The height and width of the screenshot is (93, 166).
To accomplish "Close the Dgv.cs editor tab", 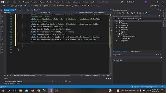I will pyautogui.click(x=13, y=10).
